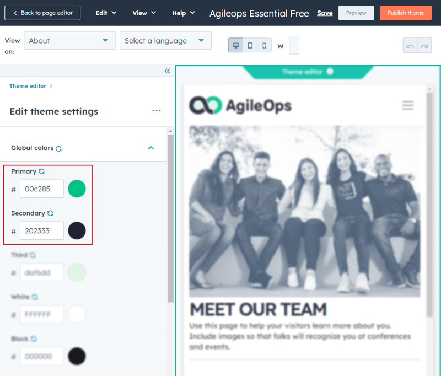This screenshot has width=441, height=376.
Task: Click the Publish theme button
Action: [x=405, y=13]
